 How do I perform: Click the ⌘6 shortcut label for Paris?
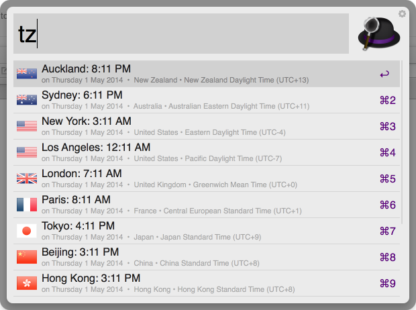(x=388, y=205)
